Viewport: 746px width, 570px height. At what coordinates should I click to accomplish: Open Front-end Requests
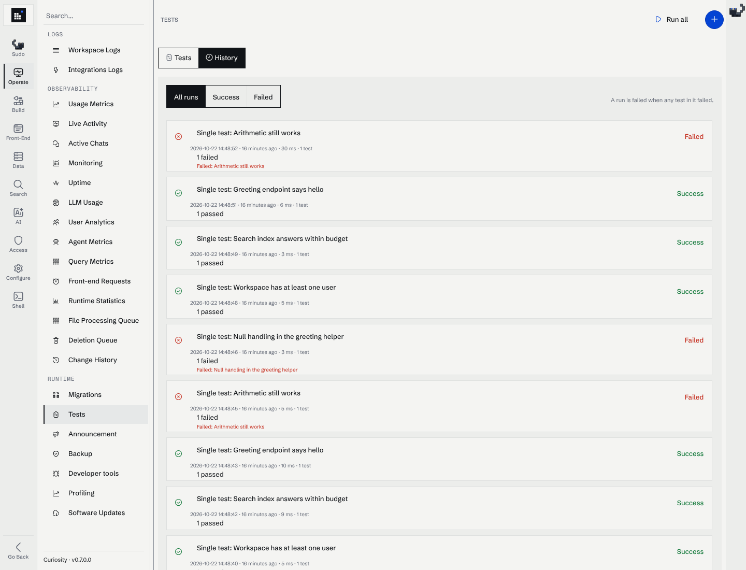(96, 281)
